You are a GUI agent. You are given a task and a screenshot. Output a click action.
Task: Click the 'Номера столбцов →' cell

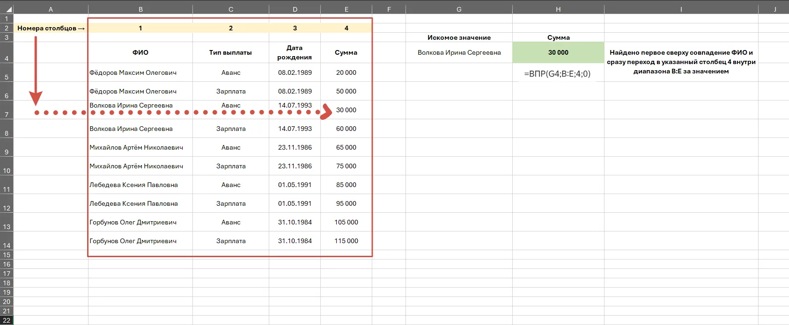click(x=51, y=28)
